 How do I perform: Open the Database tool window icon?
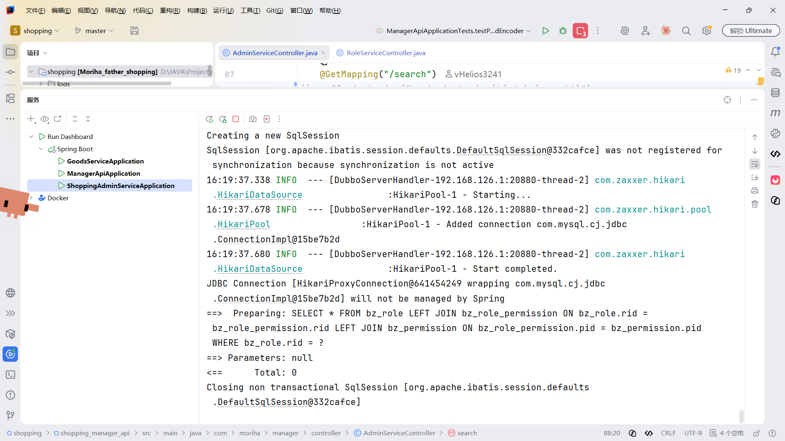[775, 93]
